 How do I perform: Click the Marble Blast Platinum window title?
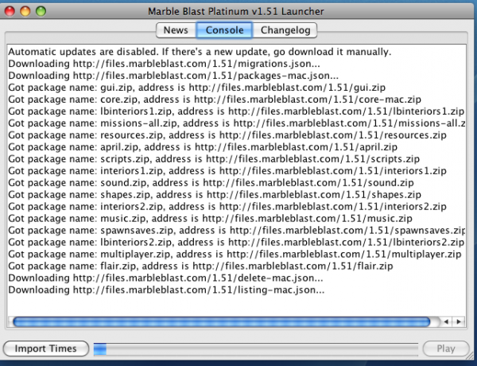[238, 10]
